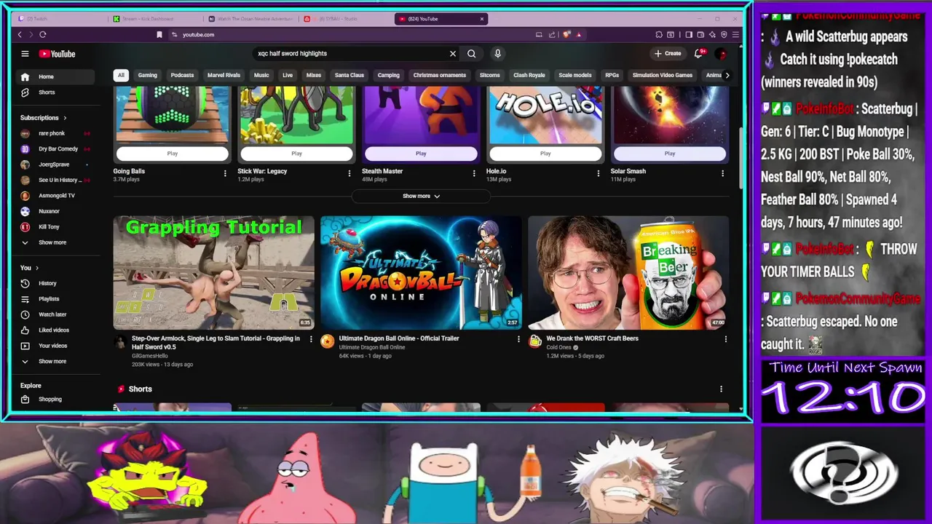The image size is (932, 524).
Task: Select the Santa Claus chip
Action: (x=349, y=75)
